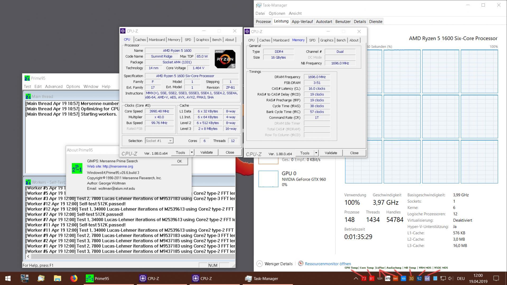This screenshot has height=285, width=507.
Task: Open the Dienste tab in Task-Manager
Action: click(x=376, y=21)
